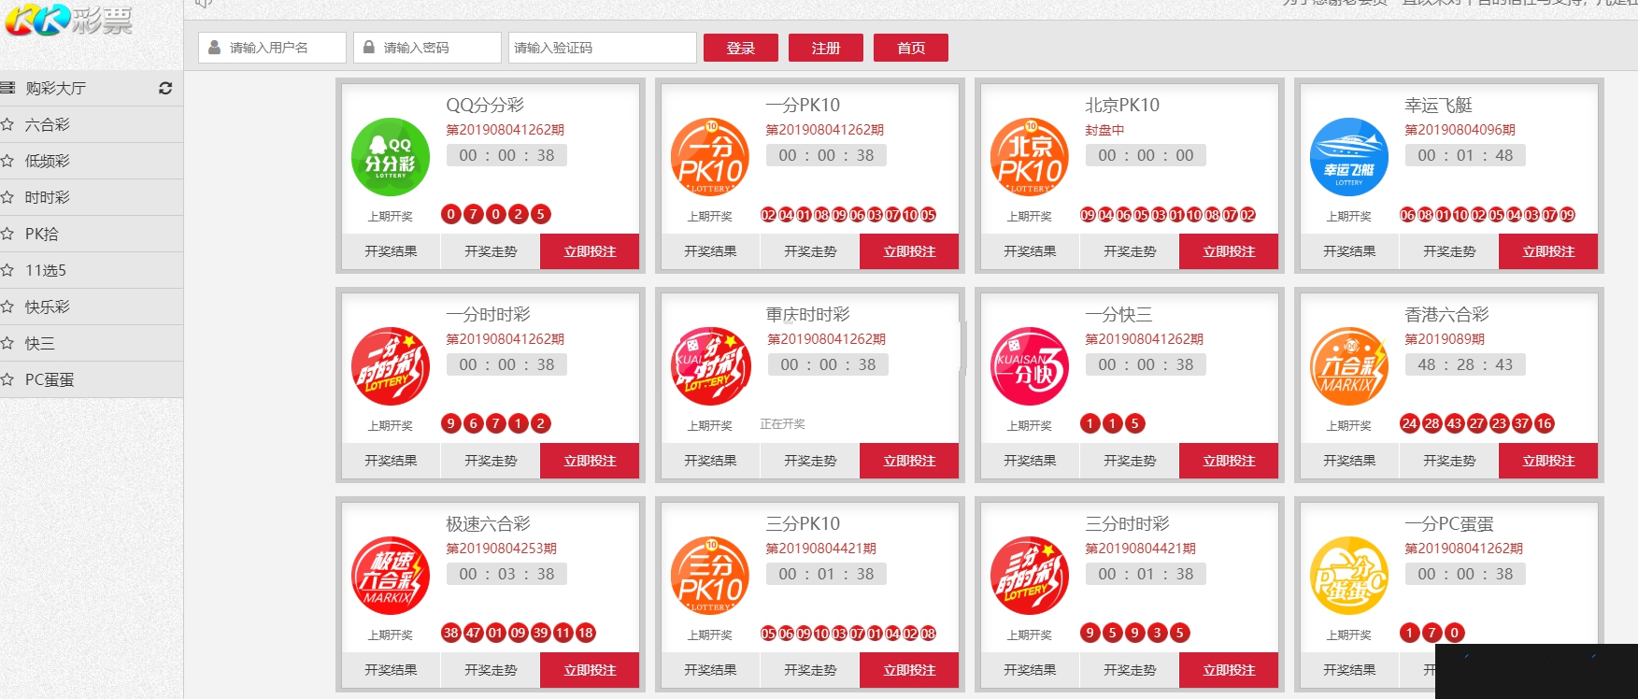Click 立即投注 under 重庆时时彩
This screenshot has width=1638, height=699.
(x=909, y=461)
